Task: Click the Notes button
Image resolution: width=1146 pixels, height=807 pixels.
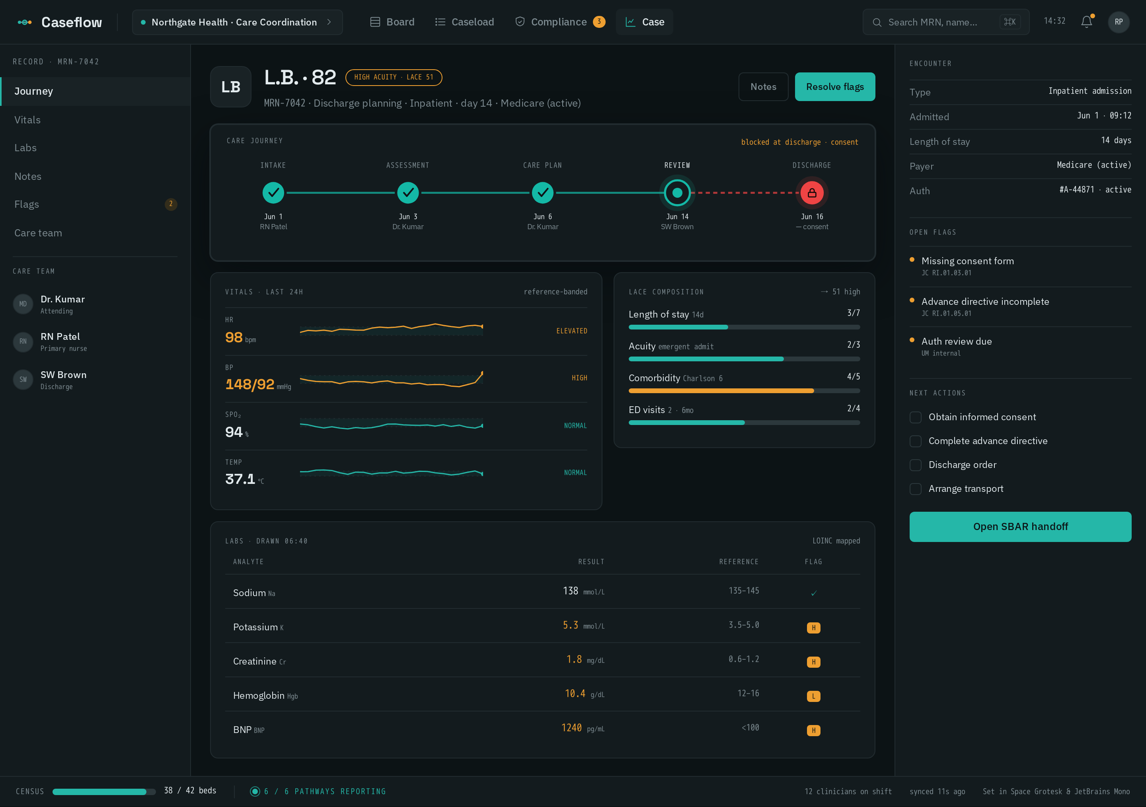Action: [763, 87]
